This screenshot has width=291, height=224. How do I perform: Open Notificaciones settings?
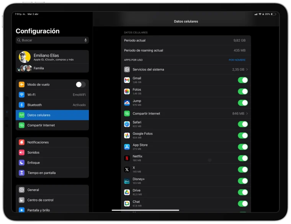(x=52, y=142)
